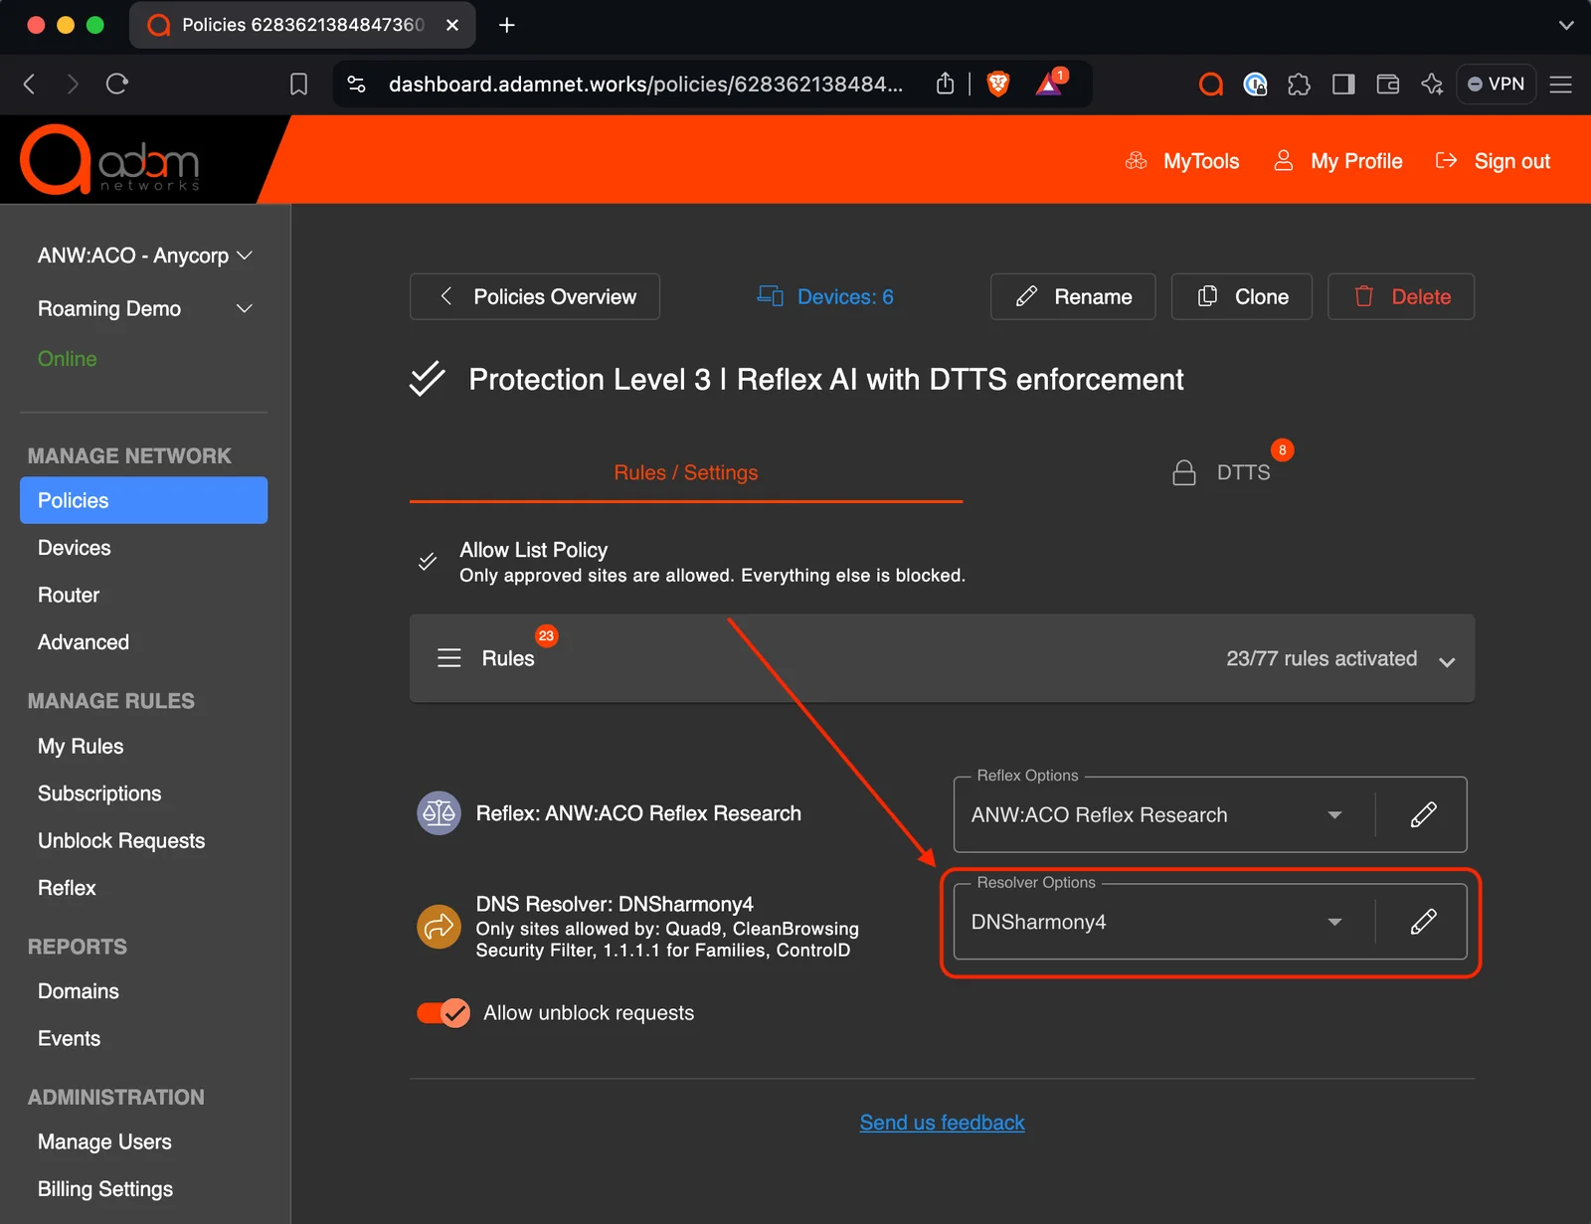Open Subscriptions in sidebar
The height and width of the screenshot is (1224, 1591).
coord(99,793)
